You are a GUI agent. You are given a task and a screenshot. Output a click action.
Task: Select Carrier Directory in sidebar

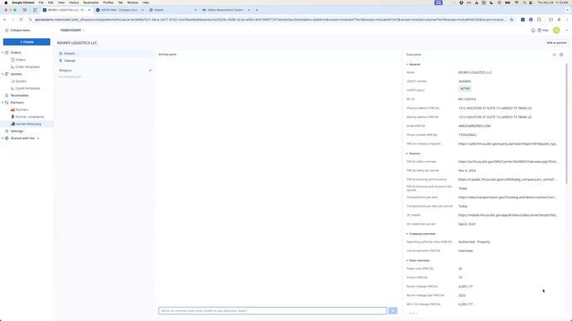point(27,124)
